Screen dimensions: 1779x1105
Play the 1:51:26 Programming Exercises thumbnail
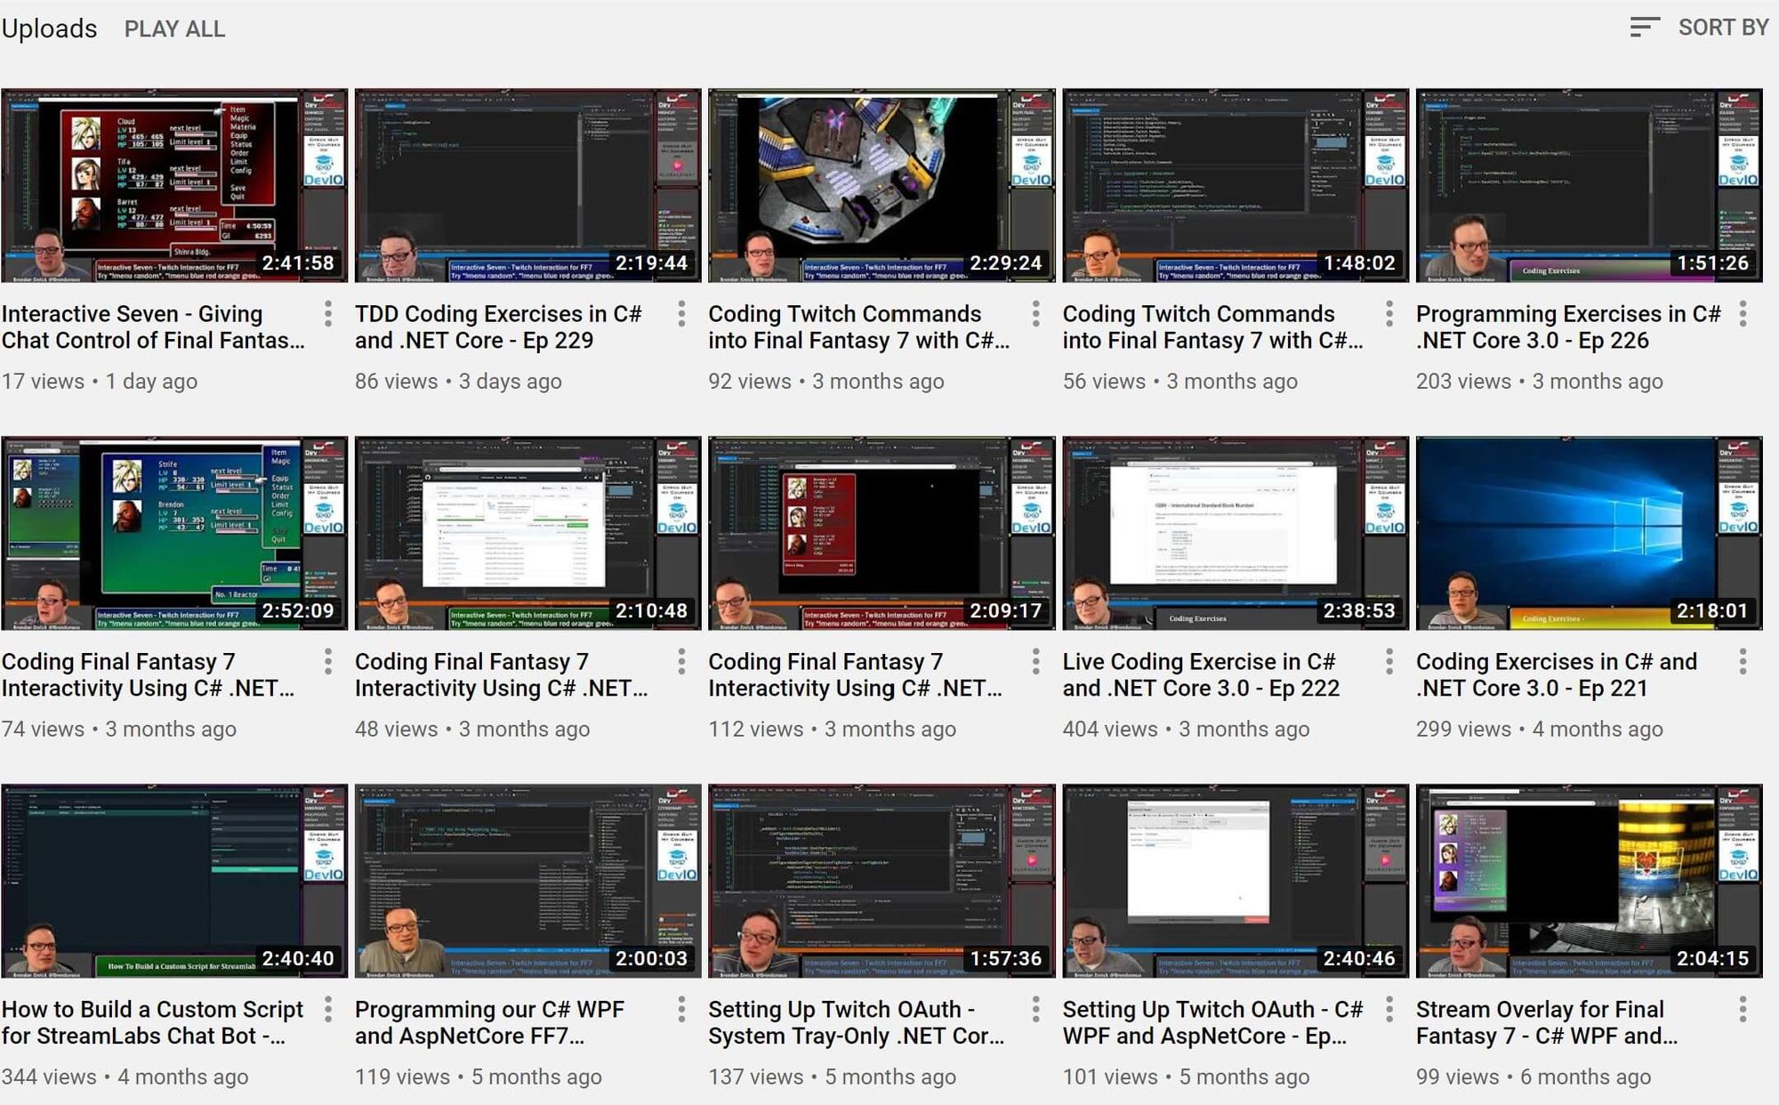point(1589,185)
